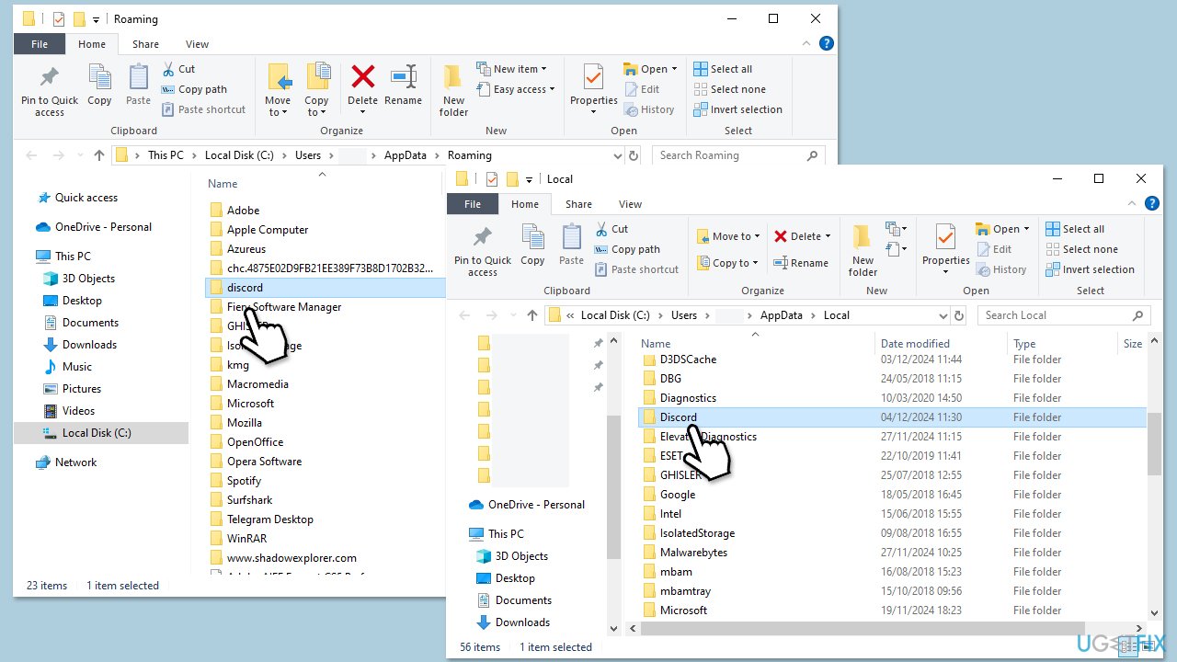1177x662 pixels.
Task: Click Rename in Local window ribbon
Action: click(x=801, y=263)
